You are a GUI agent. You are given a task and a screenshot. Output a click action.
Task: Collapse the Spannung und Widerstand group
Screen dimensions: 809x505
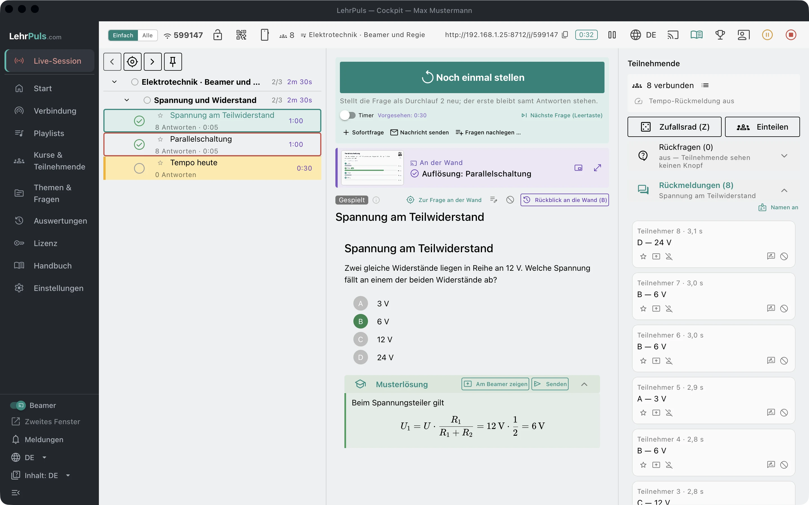pyautogui.click(x=127, y=100)
